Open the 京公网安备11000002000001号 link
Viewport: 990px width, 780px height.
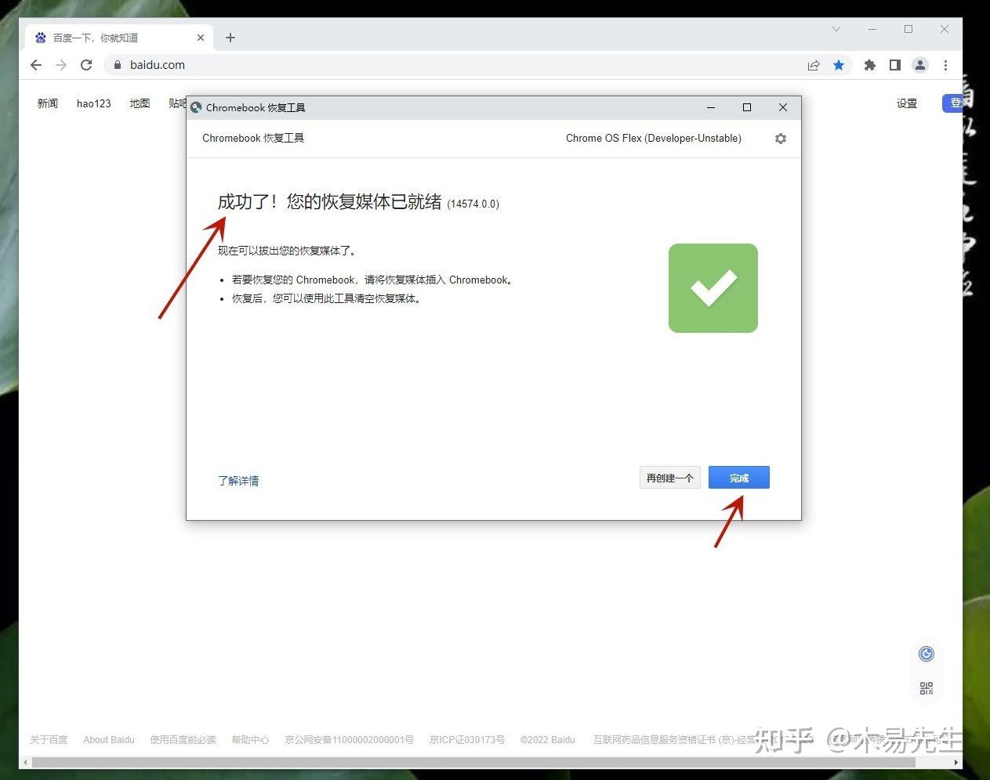[349, 740]
